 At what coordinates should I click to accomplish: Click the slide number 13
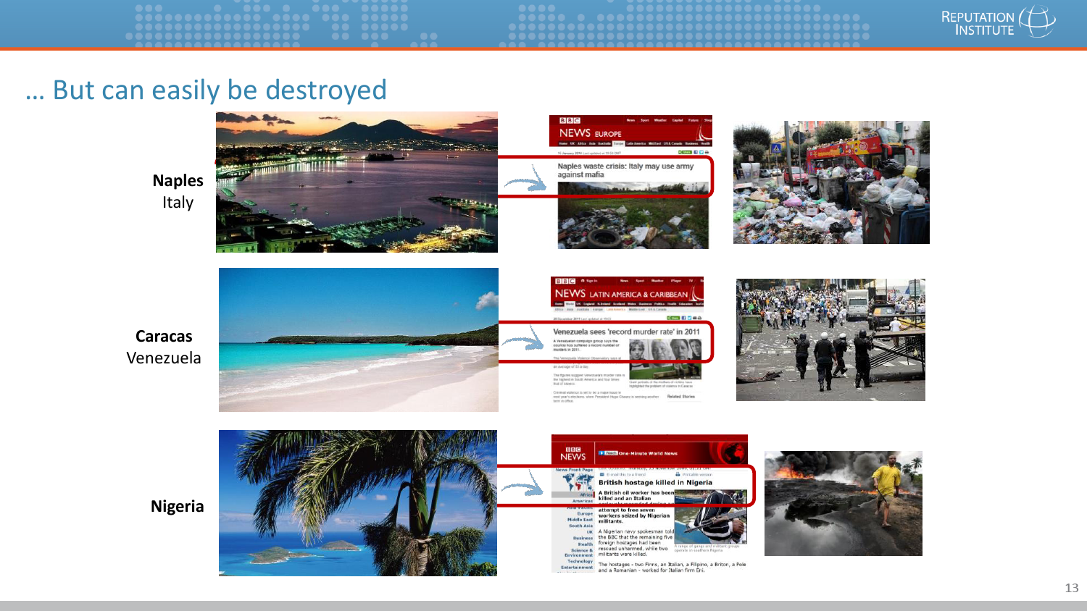1071,588
